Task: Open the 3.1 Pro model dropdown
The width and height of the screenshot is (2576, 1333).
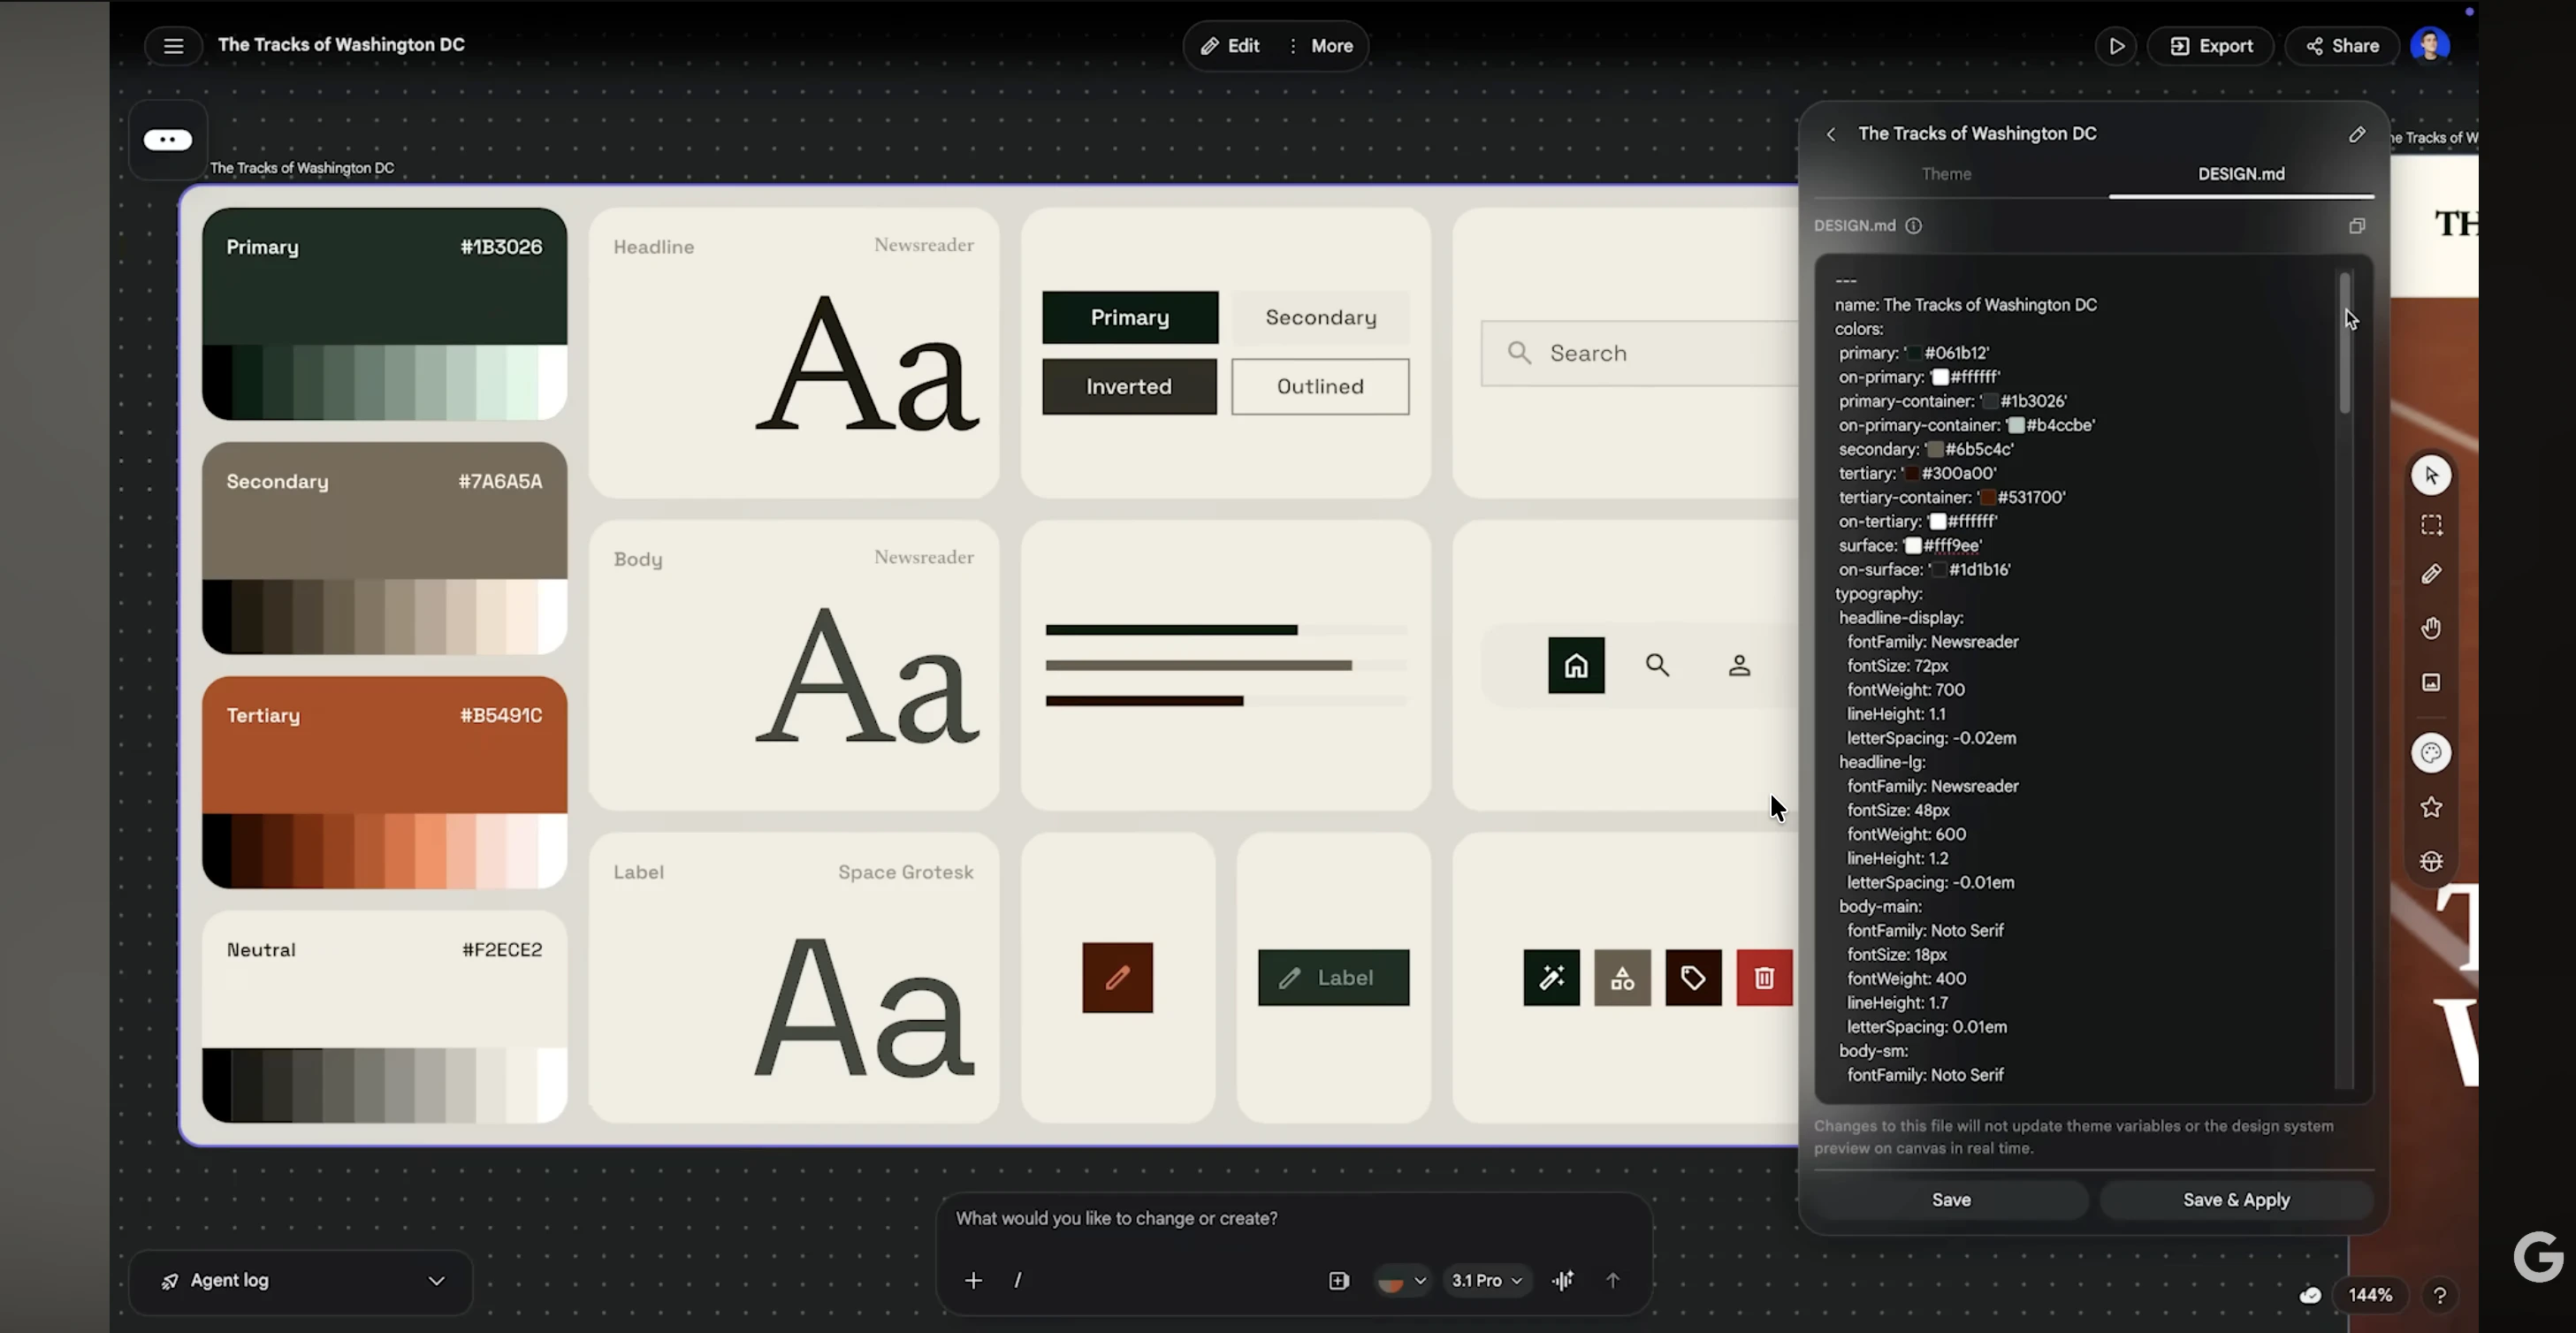Action: (1487, 1281)
